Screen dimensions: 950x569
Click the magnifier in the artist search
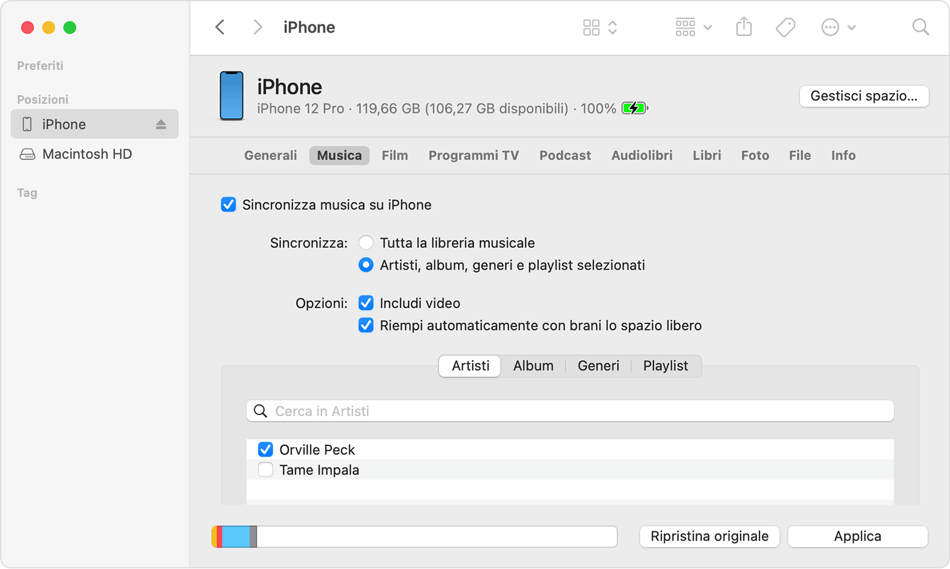[x=261, y=411]
